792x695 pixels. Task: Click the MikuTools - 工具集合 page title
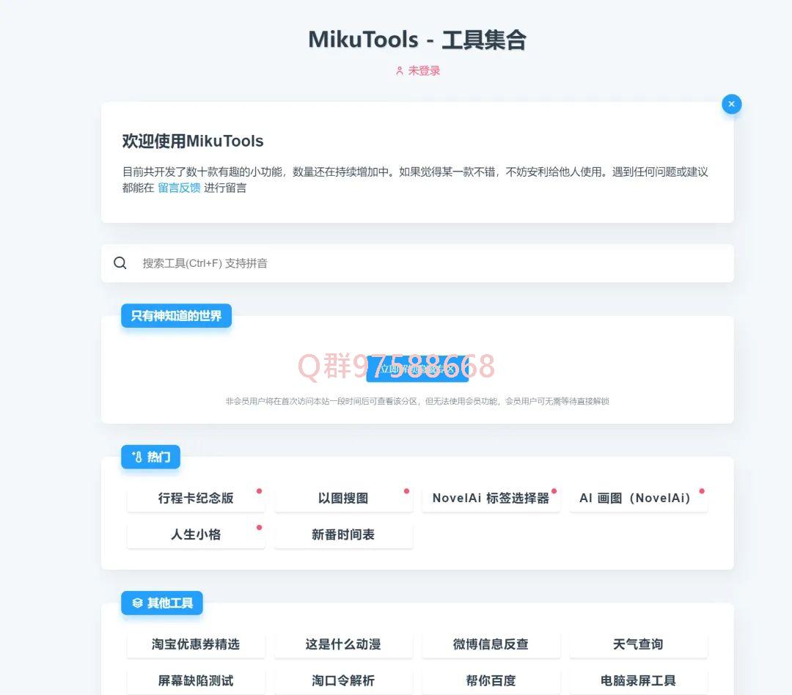coord(417,40)
